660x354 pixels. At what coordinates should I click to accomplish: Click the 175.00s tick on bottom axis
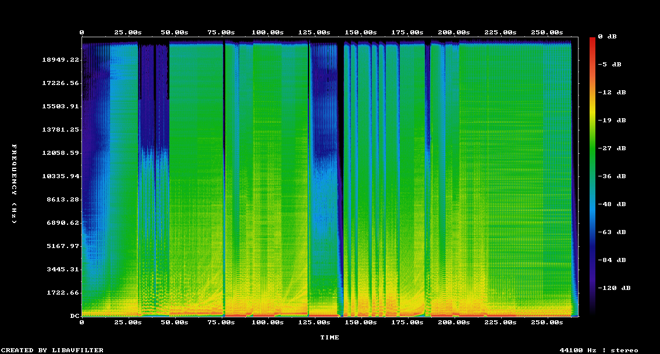pyautogui.click(x=407, y=323)
